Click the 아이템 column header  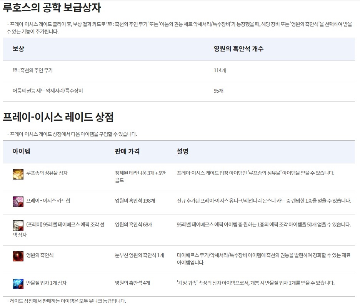18,151
